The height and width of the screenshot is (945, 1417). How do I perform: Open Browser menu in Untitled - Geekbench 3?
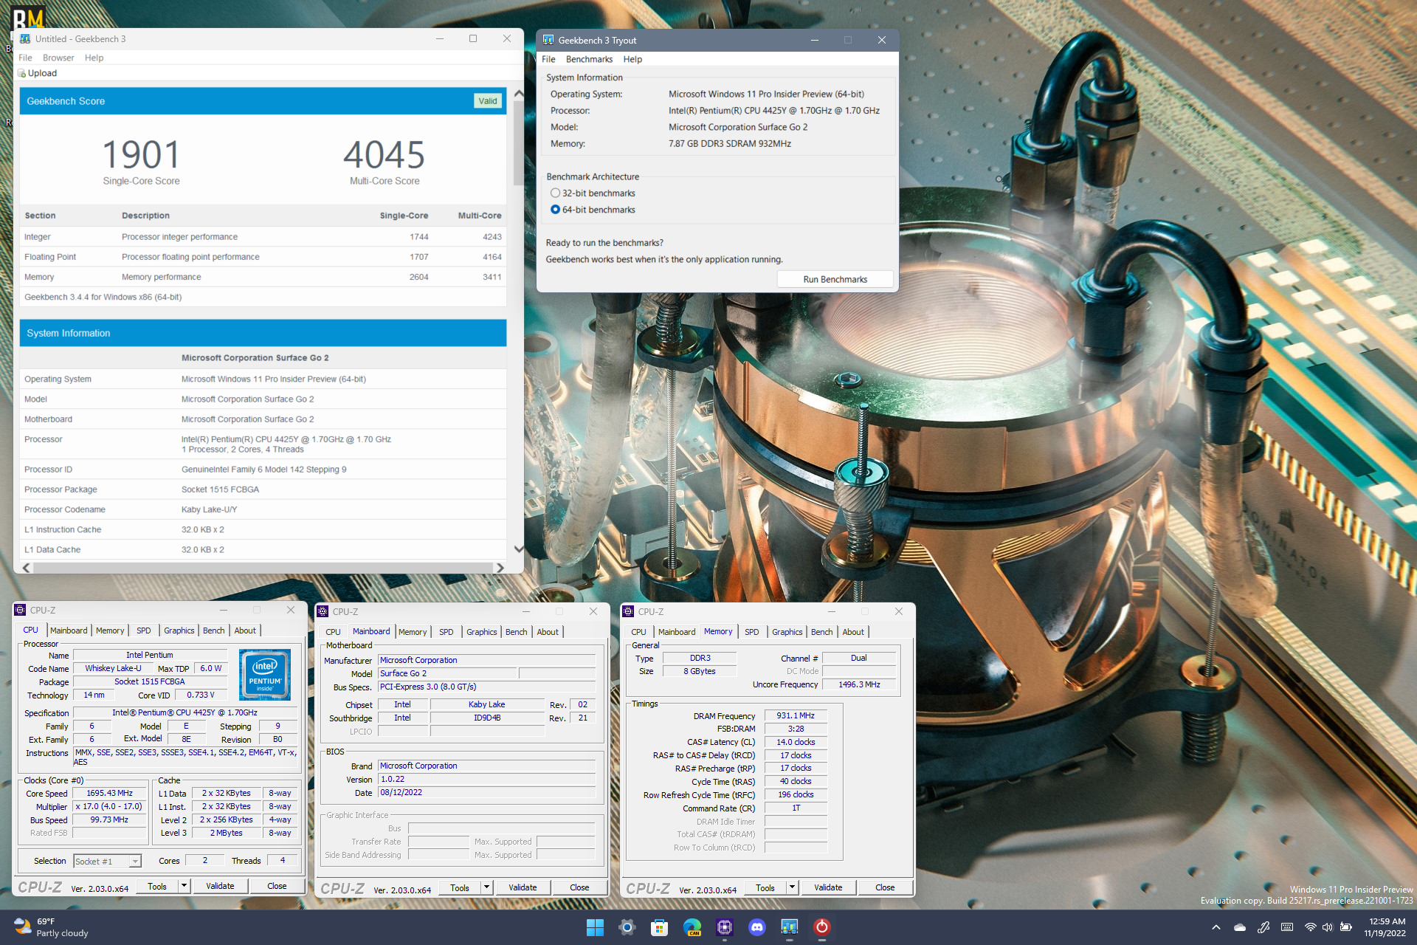coord(58,58)
